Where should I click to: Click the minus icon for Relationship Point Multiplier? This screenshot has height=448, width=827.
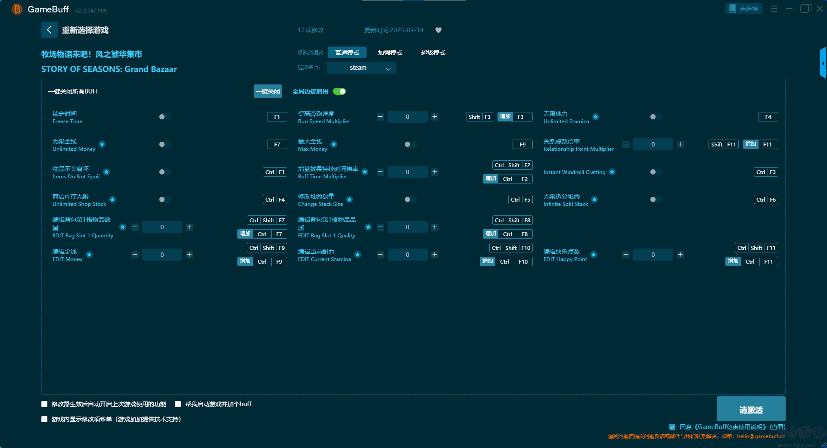pos(626,144)
